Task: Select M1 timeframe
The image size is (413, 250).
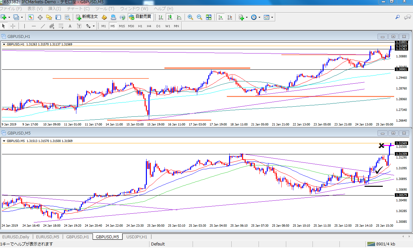Action: click(x=104, y=26)
